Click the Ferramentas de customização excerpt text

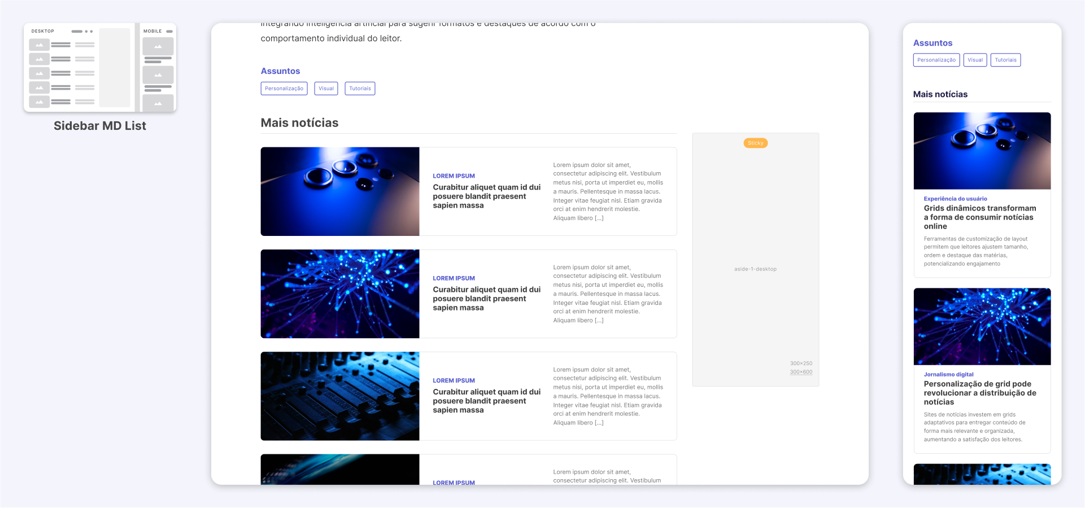pos(976,251)
